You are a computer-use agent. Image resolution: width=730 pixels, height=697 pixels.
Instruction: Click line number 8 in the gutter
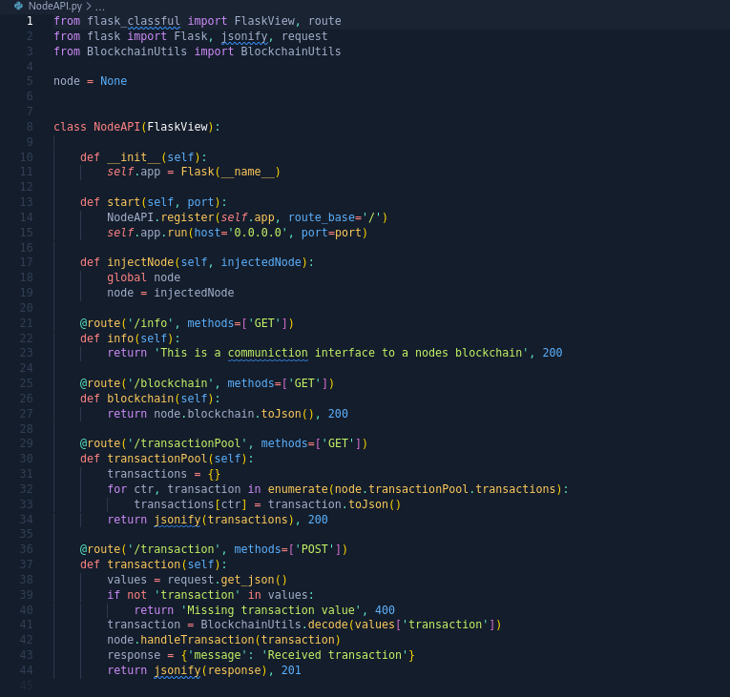coord(30,127)
